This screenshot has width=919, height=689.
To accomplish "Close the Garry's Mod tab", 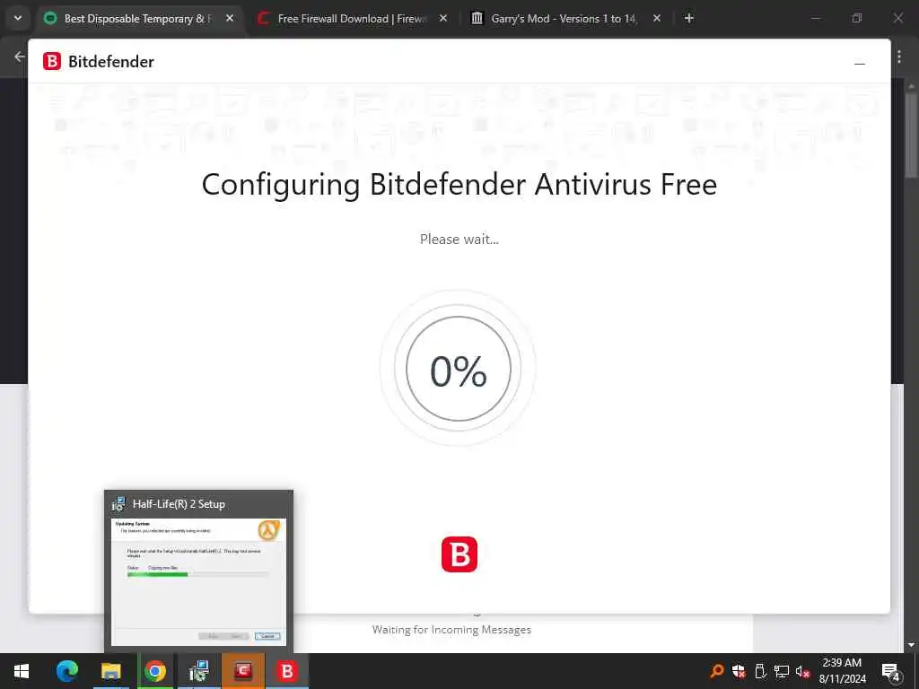I will pyautogui.click(x=657, y=18).
